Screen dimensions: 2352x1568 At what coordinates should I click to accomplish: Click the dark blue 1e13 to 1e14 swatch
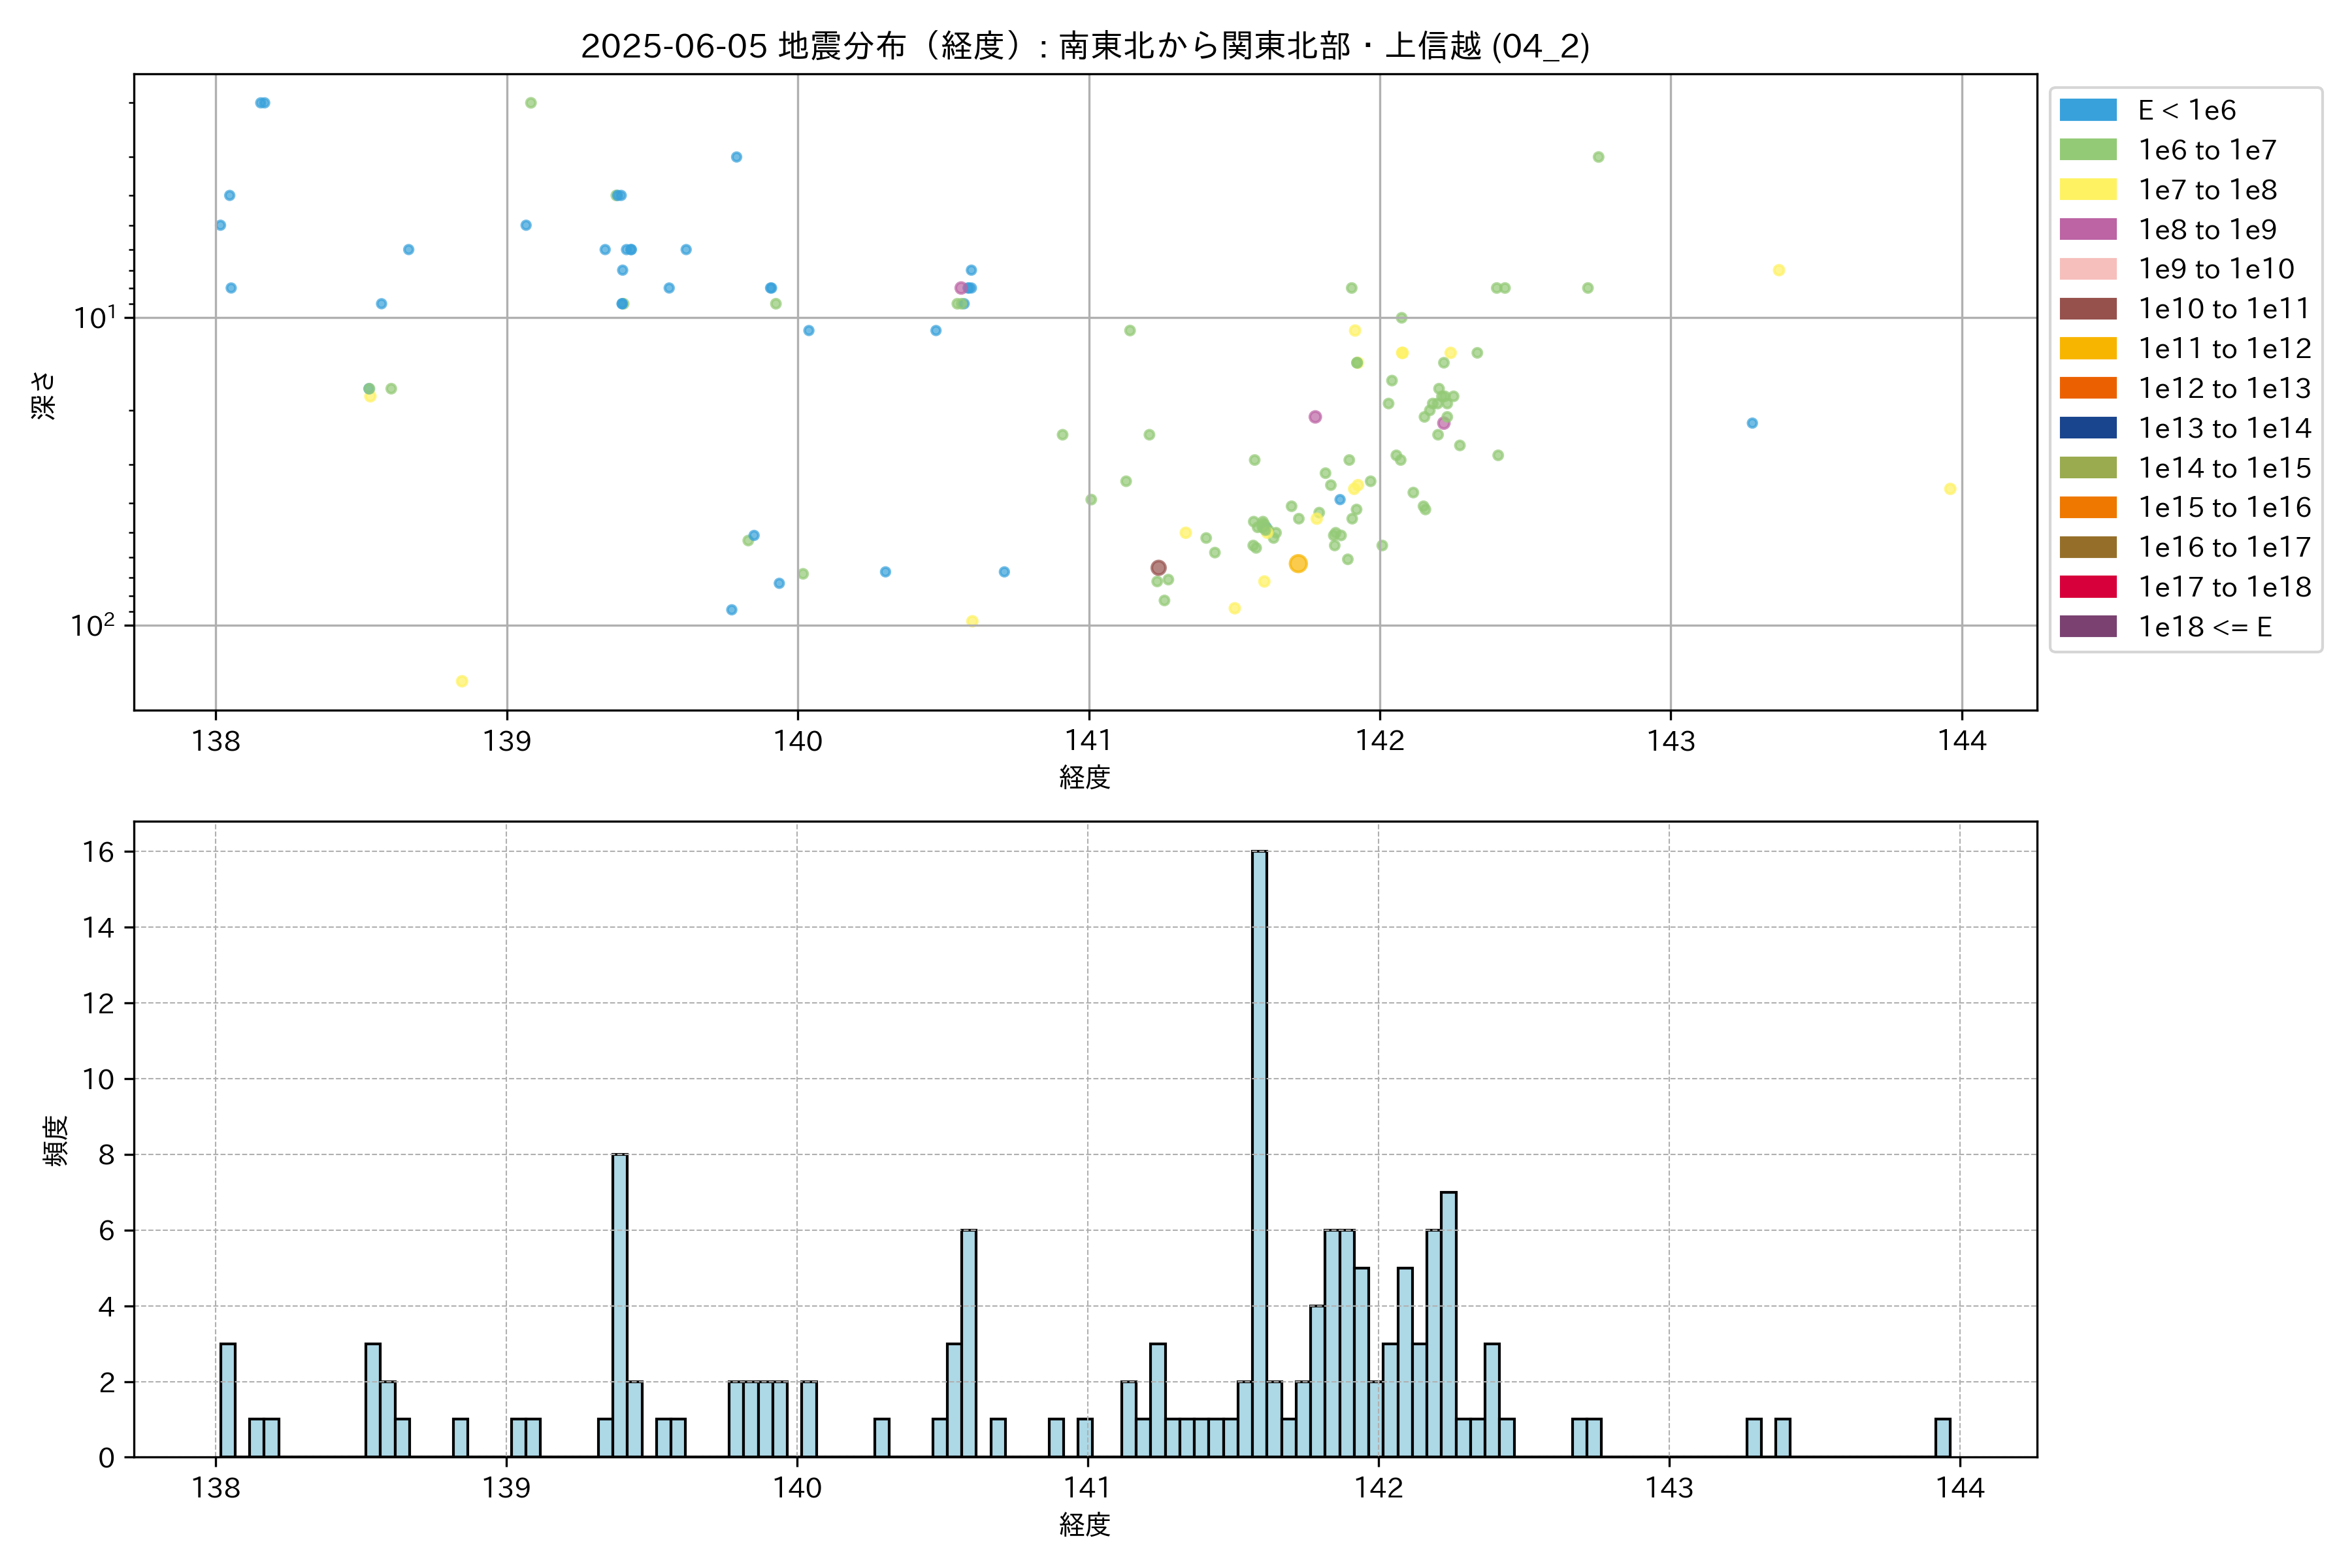2087,428
